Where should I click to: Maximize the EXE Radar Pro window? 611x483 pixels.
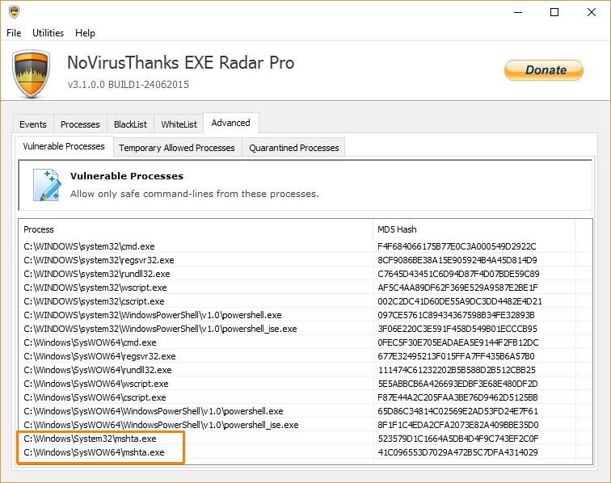coord(554,12)
